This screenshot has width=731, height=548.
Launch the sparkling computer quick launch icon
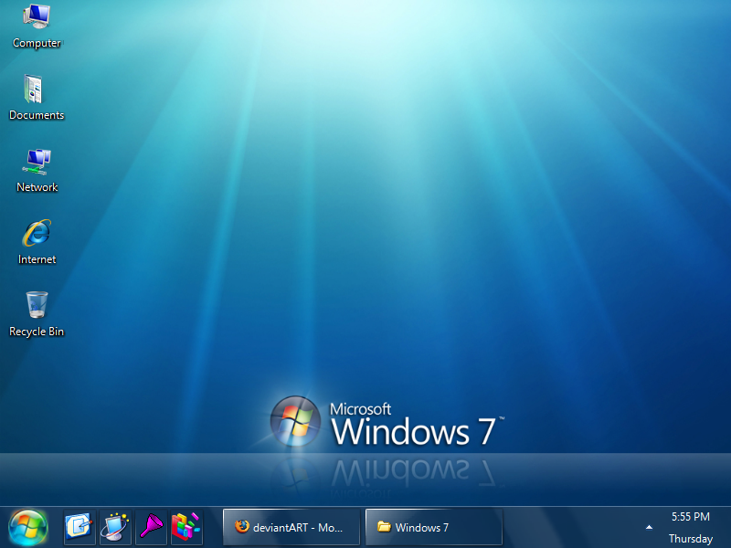click(114, 527)
